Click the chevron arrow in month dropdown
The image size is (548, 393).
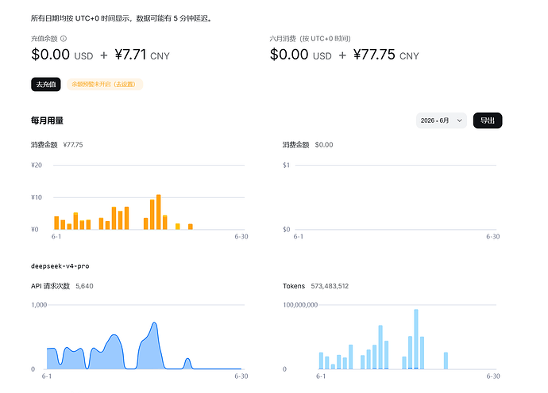(x=460, y=120)
